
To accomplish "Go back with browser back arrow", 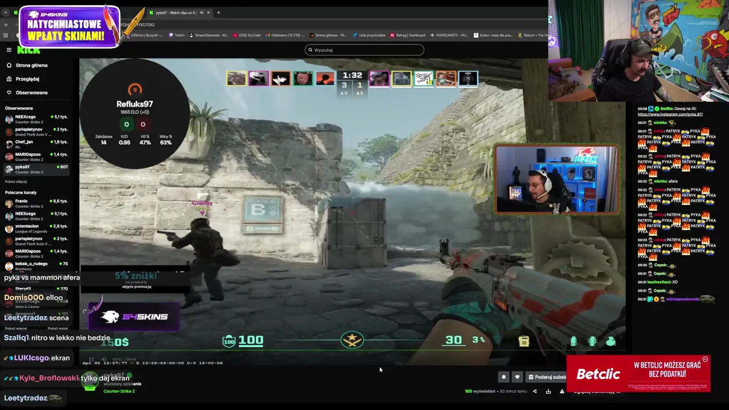I will [6, 25].
